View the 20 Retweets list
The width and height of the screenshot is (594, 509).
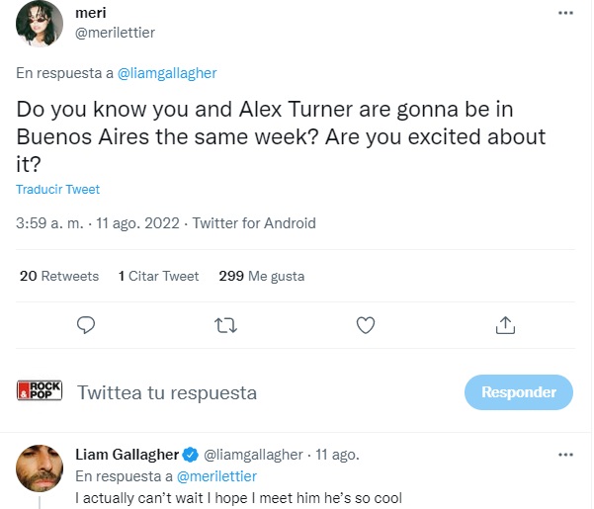click(x=59, y=276)
